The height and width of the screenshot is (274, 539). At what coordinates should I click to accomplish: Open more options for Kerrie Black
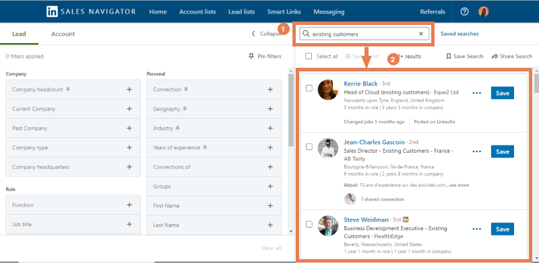tap(477, 94)
